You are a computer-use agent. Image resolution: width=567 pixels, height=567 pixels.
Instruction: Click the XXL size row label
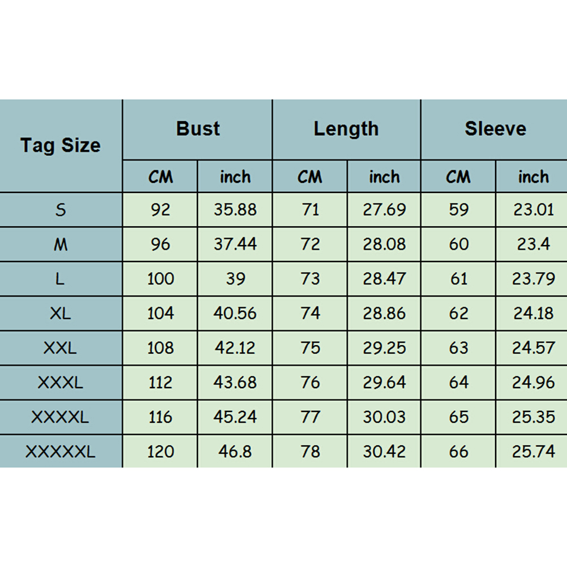61,348
